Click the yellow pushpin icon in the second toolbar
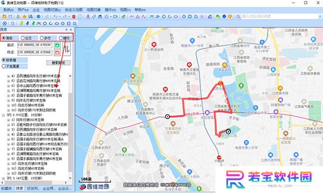The width and height of the screenshot is (323, 193). [x=22, y=24]
